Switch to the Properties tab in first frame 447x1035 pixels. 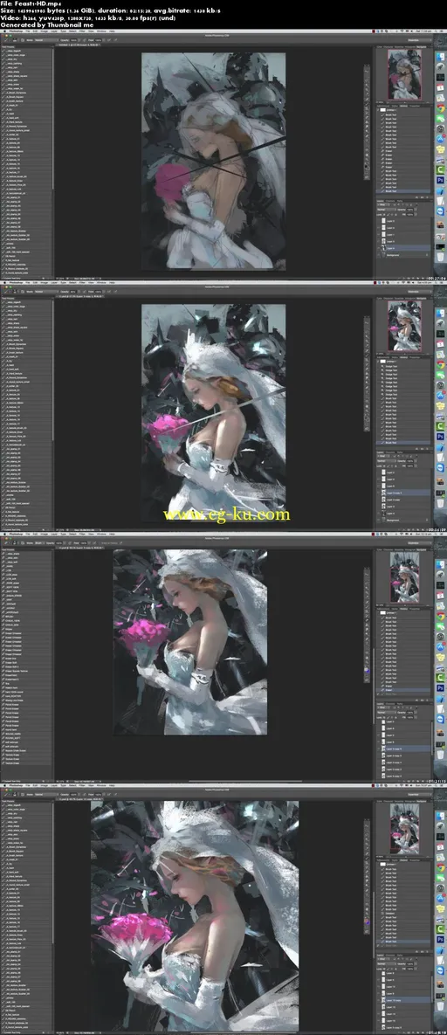point(414,106)
